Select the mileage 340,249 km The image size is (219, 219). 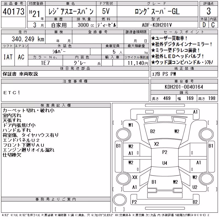pyautogui.click(x=28, y=39)
